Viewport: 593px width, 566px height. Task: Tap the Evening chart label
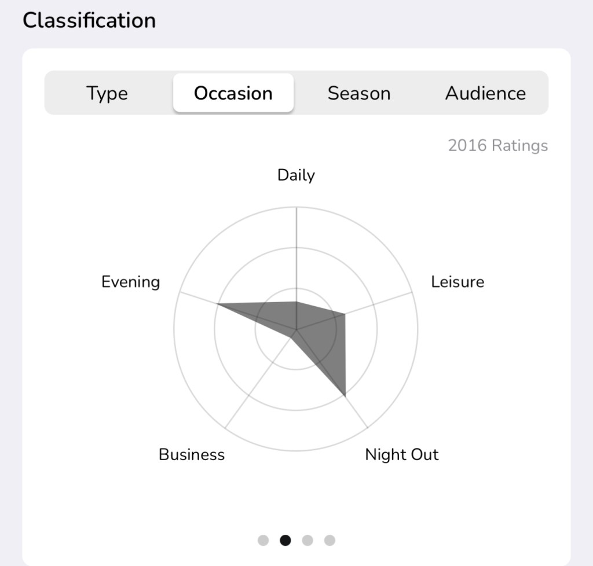130,282
